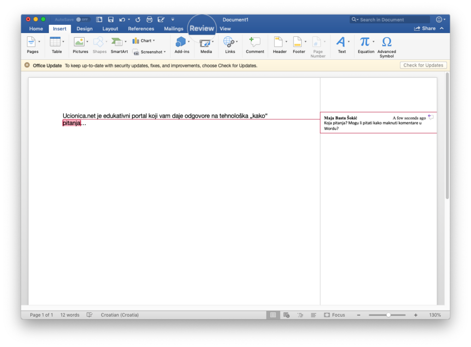The image size is (471, 347).
Task: Switch to the Review tab
Action: (x=201, y=28)
